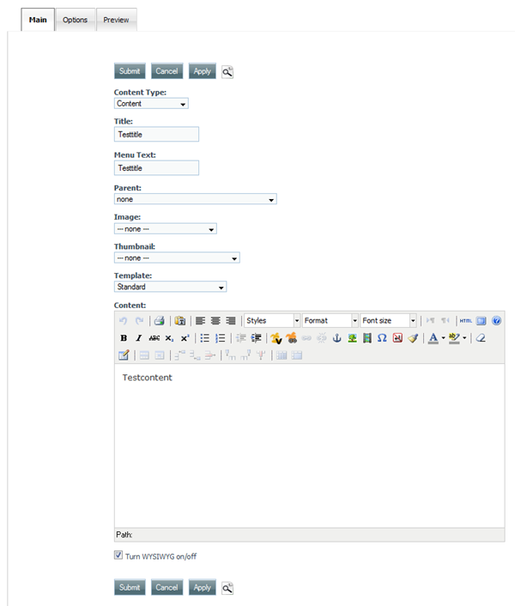Click the bottom Cancel button
The height and width of the screenshot is (606, 515).
(x=167, y=587)
